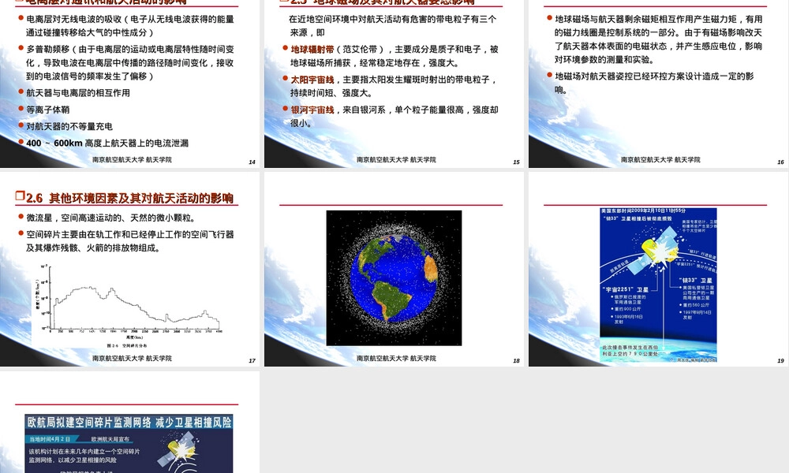Select slide 17 titled 2.6 其他环境因素
The height and width of the screenshot is (473, 789).
pyautogui.click(x=130, y=269)
